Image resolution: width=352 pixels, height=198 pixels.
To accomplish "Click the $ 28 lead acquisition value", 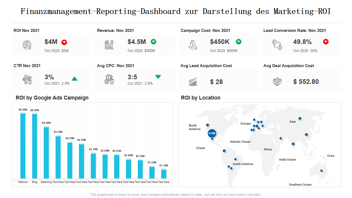I will (x=216, y=82).
